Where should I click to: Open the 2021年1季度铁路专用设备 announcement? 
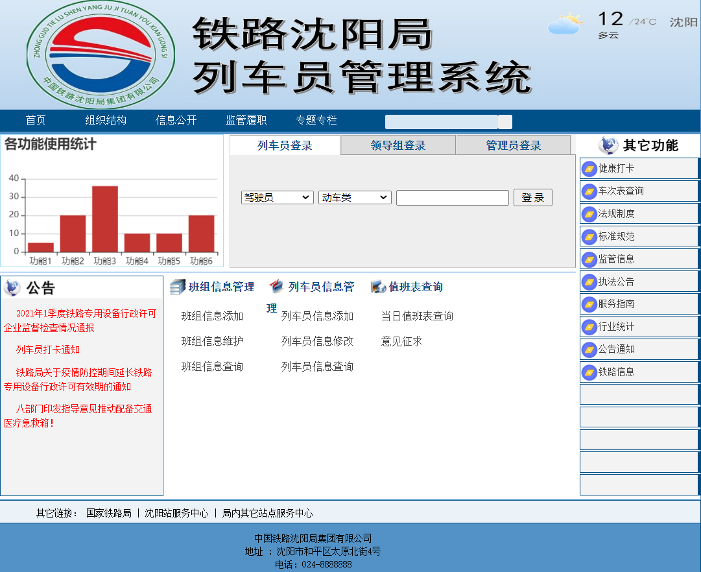80,320
